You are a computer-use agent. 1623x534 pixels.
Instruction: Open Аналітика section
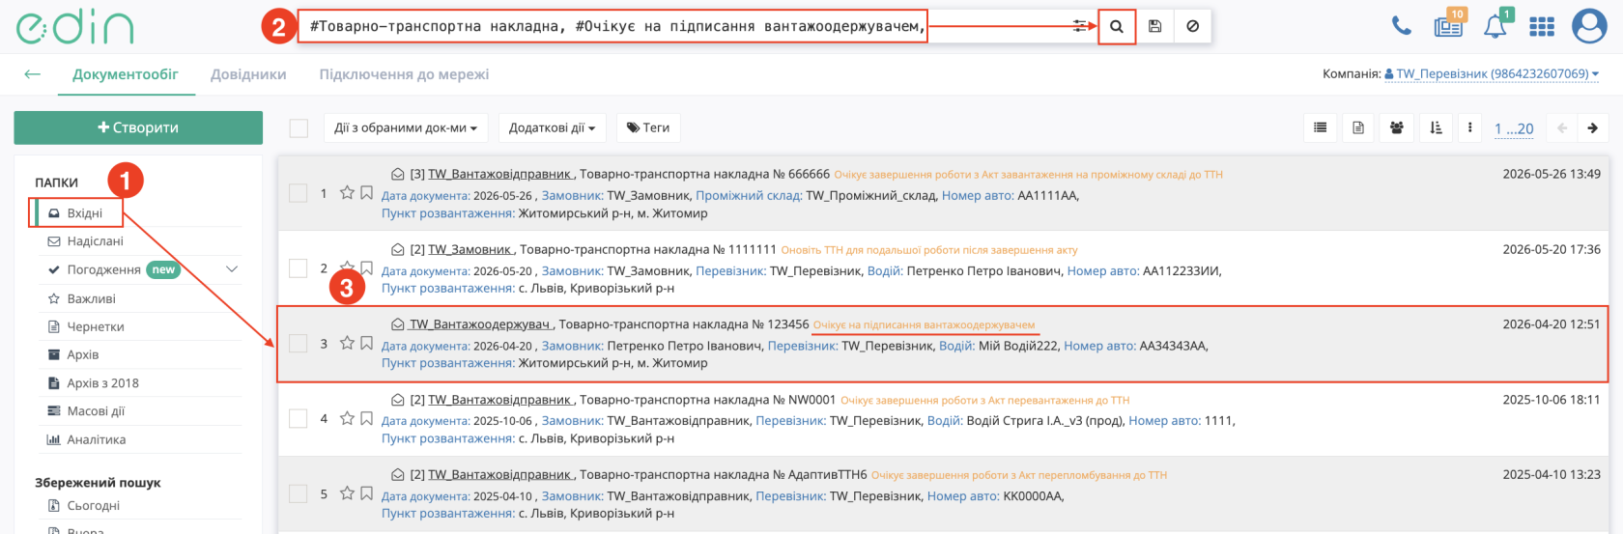(97, 439)
